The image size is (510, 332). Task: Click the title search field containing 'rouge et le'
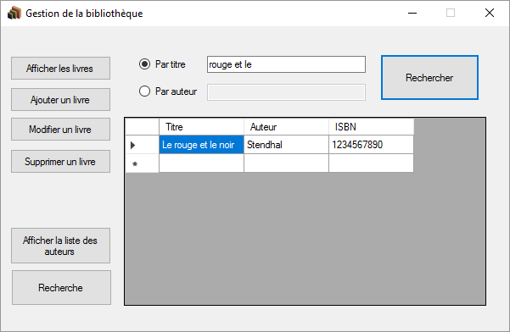(286, 64)
